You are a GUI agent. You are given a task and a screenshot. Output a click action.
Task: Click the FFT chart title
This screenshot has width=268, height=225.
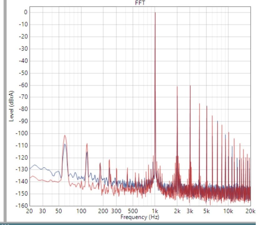[x=140, y=3]
